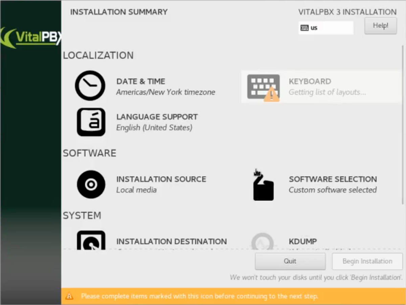Click "We won't touch your disks" note
The width and height of the screenshot is (406, 305).
pos(316,278)
